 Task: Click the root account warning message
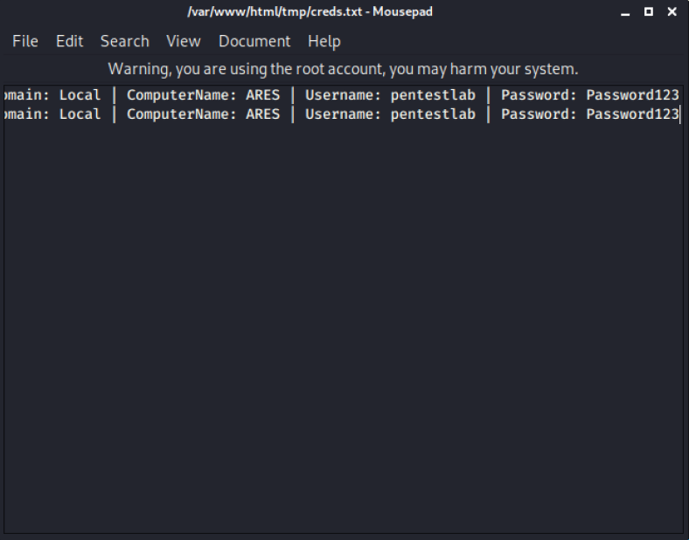click(x=343, y=68)
